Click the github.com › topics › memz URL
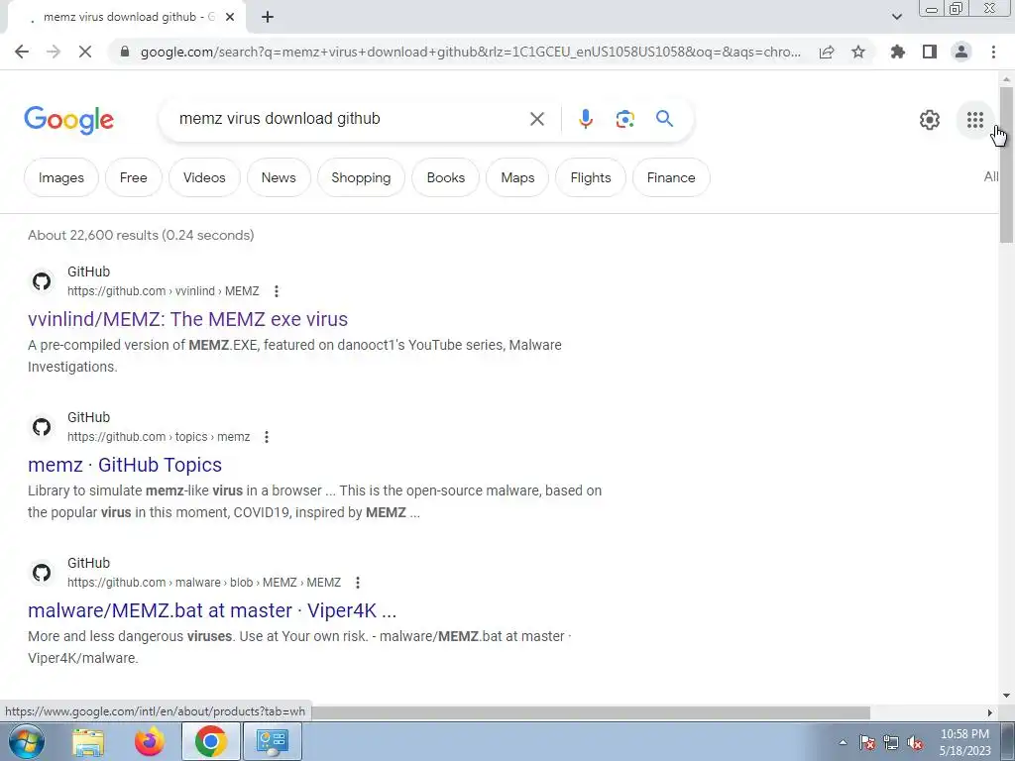Screen dimensions: 1015x761 click(159, 437)
